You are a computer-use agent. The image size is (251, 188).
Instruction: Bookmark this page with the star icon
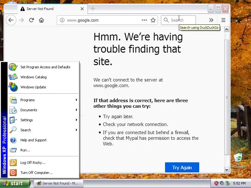[x=153, y=20]
